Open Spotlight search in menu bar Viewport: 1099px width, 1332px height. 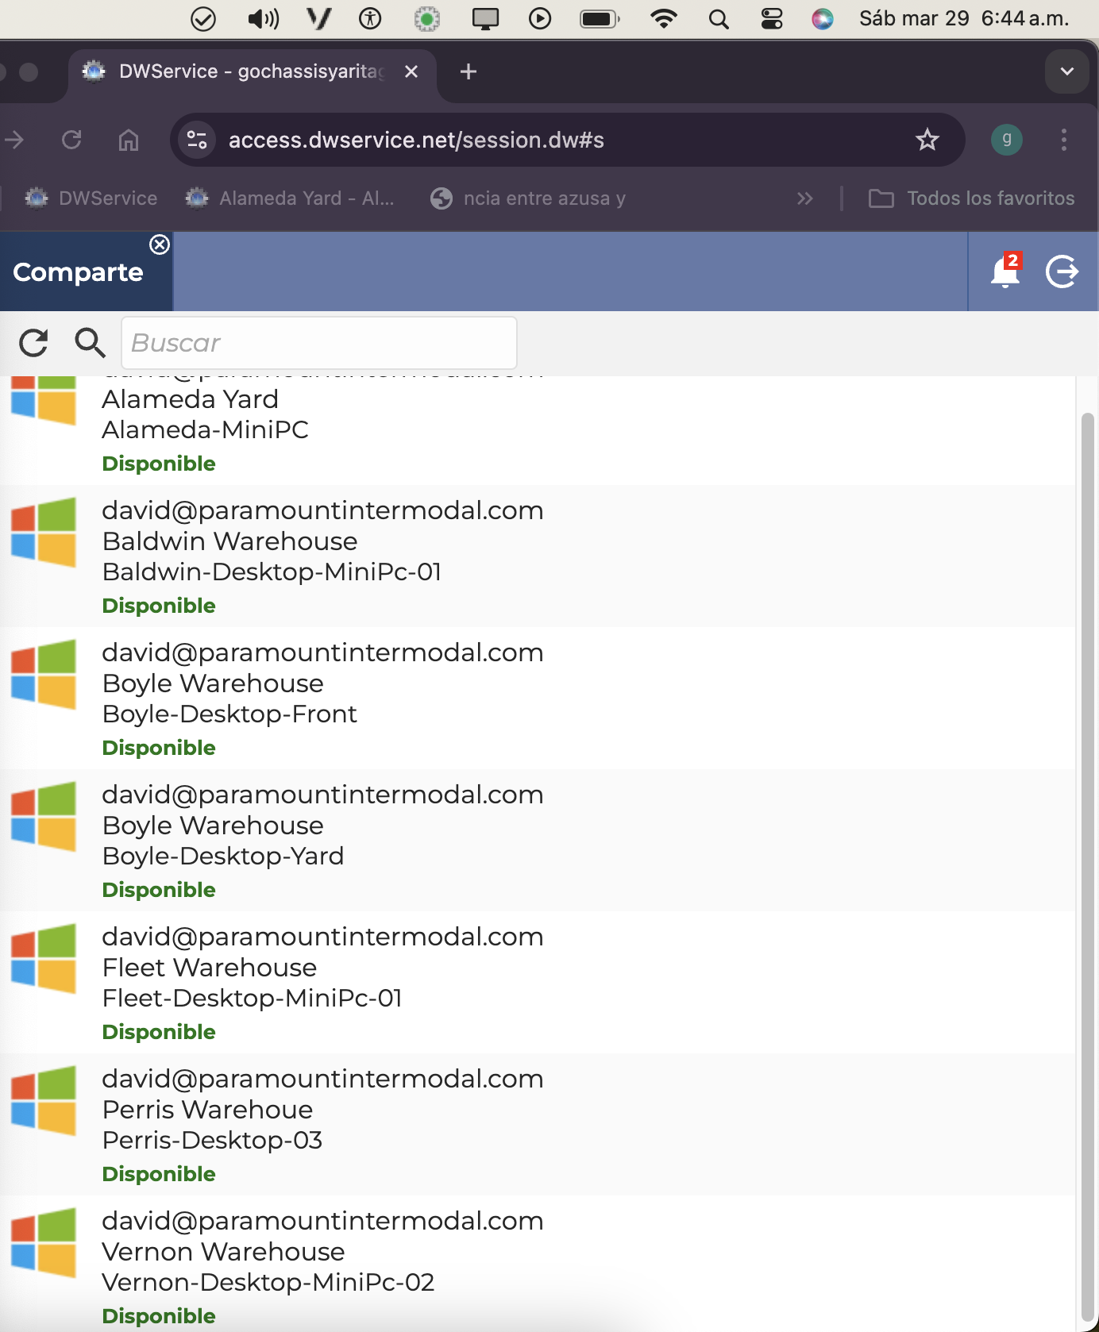(x=719, y=18)
